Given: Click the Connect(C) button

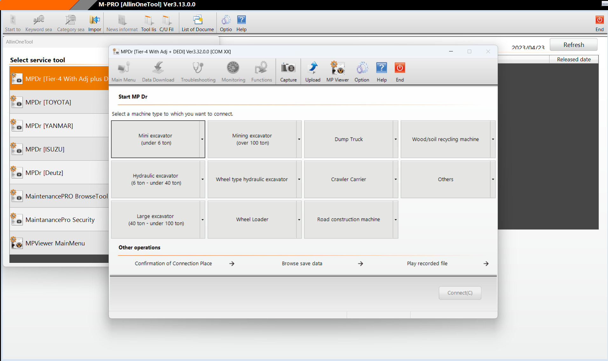Looking at the screenshot, I should 460,293.
